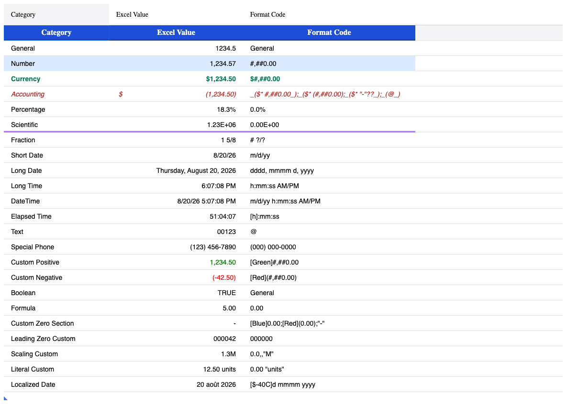Click the 51:04:07 elapsed value

[x=176, y=216]
